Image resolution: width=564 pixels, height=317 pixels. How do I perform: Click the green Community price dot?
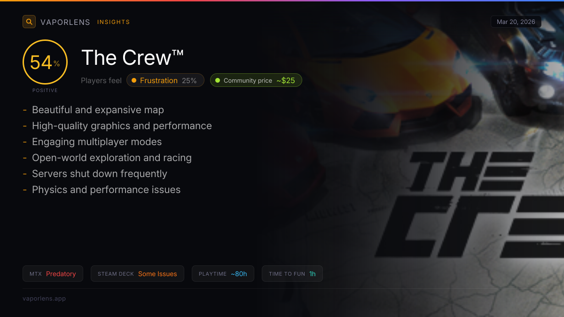pos(218,80)
